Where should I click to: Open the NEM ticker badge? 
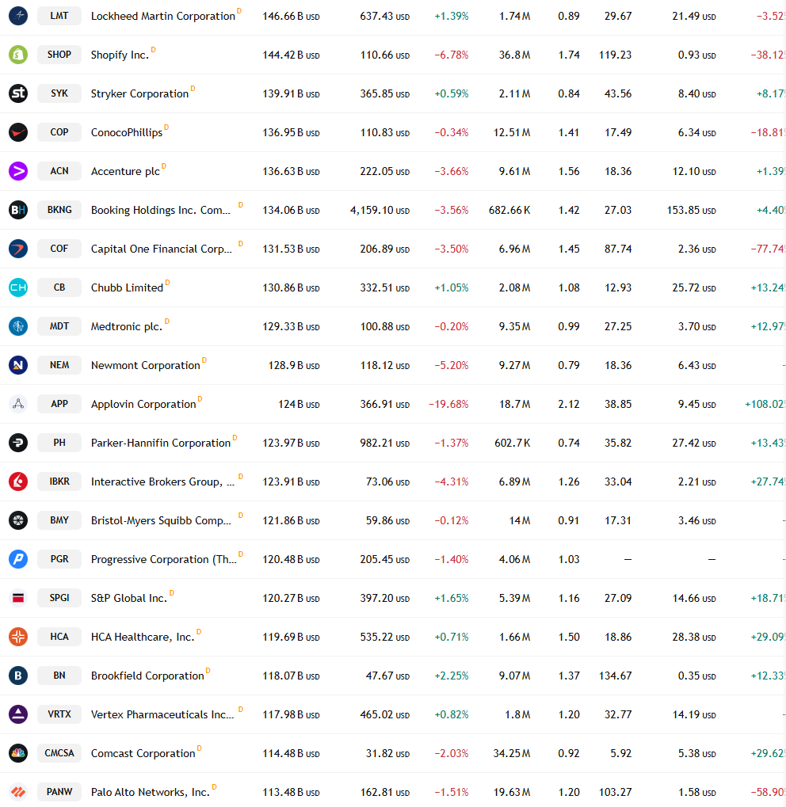pyautogui.click(x=59, y=365)
